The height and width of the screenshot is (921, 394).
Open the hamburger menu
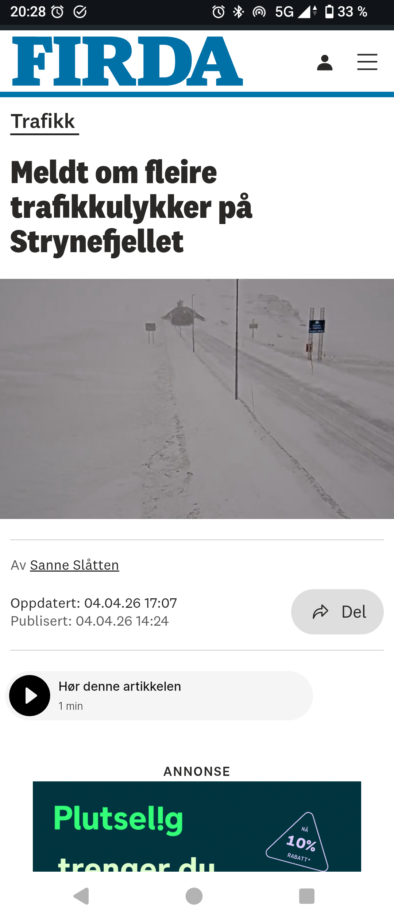pyautogui.click(x=367, y=62)
